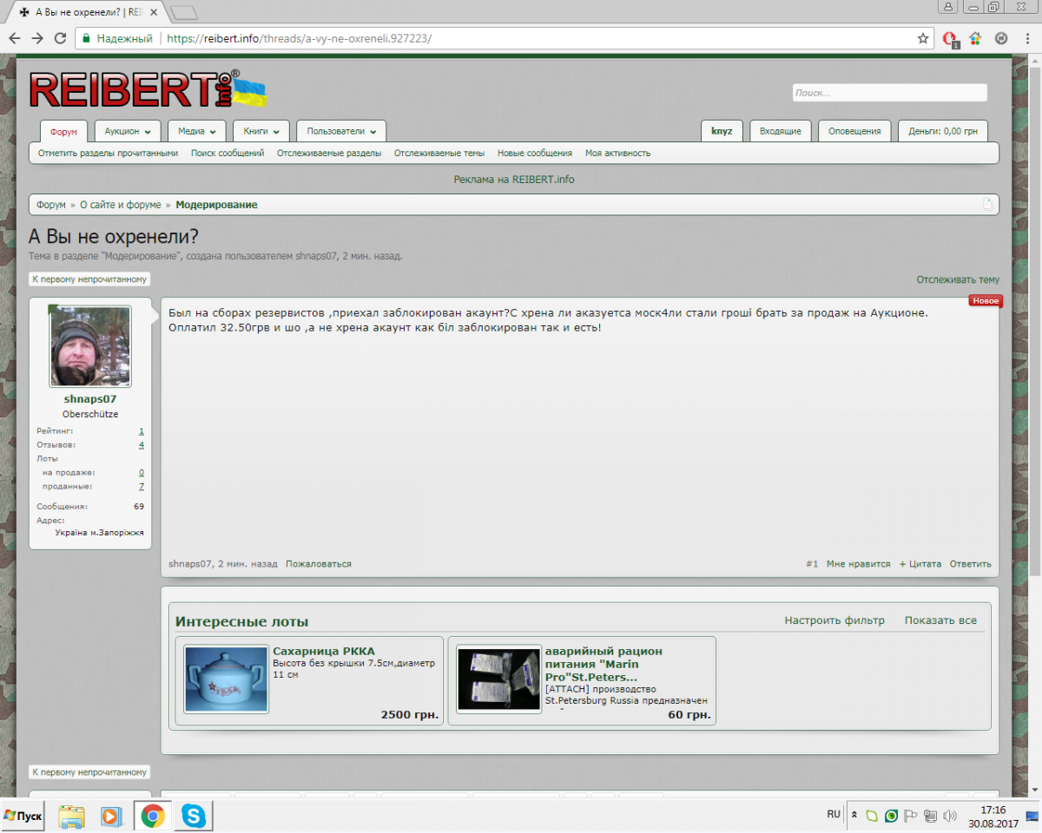The image size is (1042, 833).
Task: Open Chrome icon in the taskbar
Action: (153, 816)
